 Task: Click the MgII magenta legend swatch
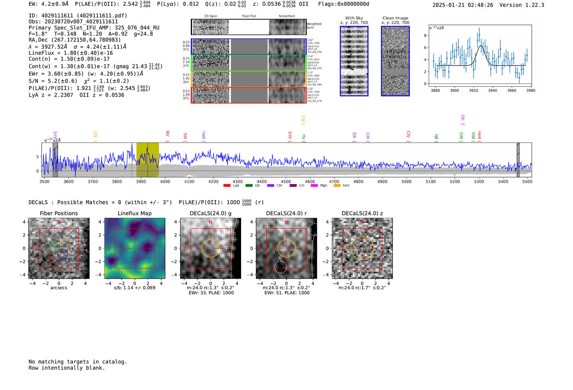[314, 185]
